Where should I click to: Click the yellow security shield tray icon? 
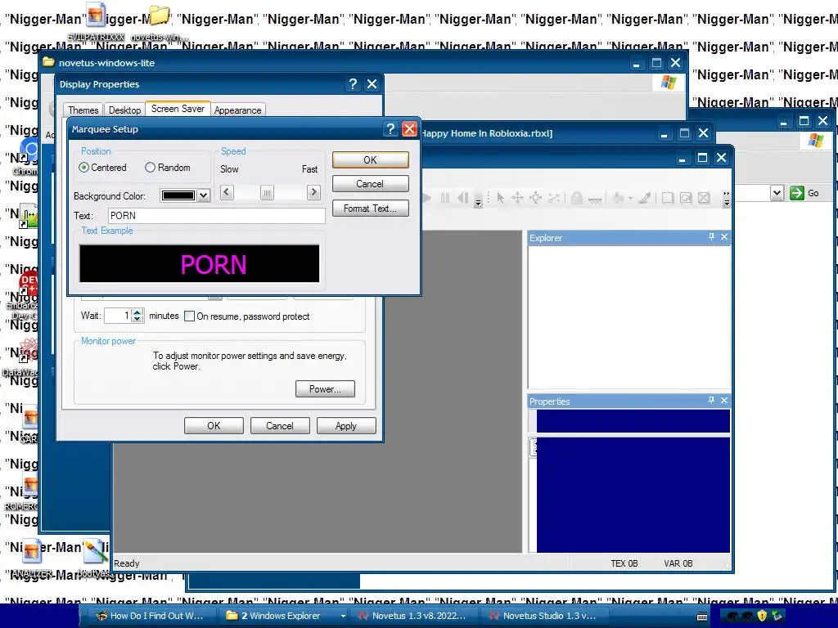click(762, 616)
